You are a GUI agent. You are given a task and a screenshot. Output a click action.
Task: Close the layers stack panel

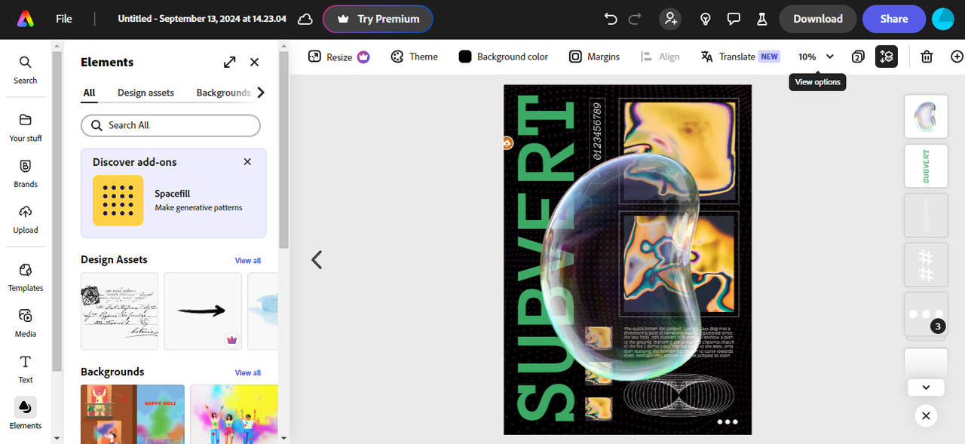click(x=926, y=415)
